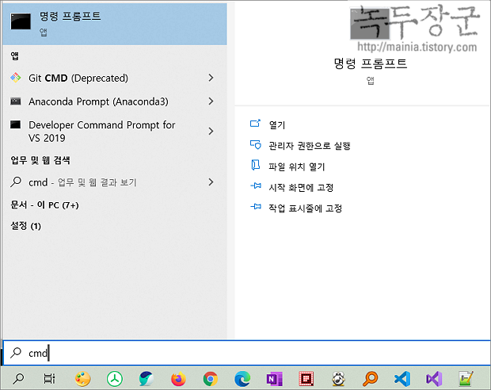
Task: Open the 설정 (1) category
Action: point(25,226)
